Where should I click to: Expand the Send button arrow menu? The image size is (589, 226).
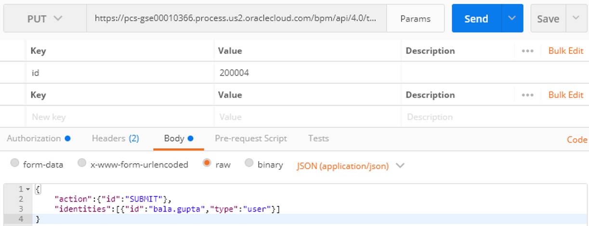(x=512, y=18)
